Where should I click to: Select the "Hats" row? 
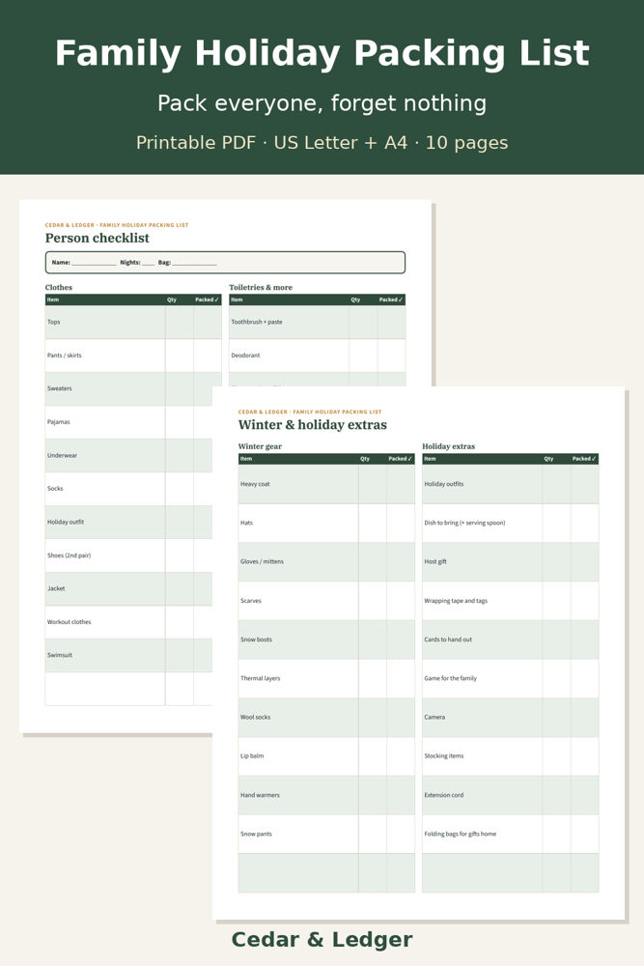[326, 523]
